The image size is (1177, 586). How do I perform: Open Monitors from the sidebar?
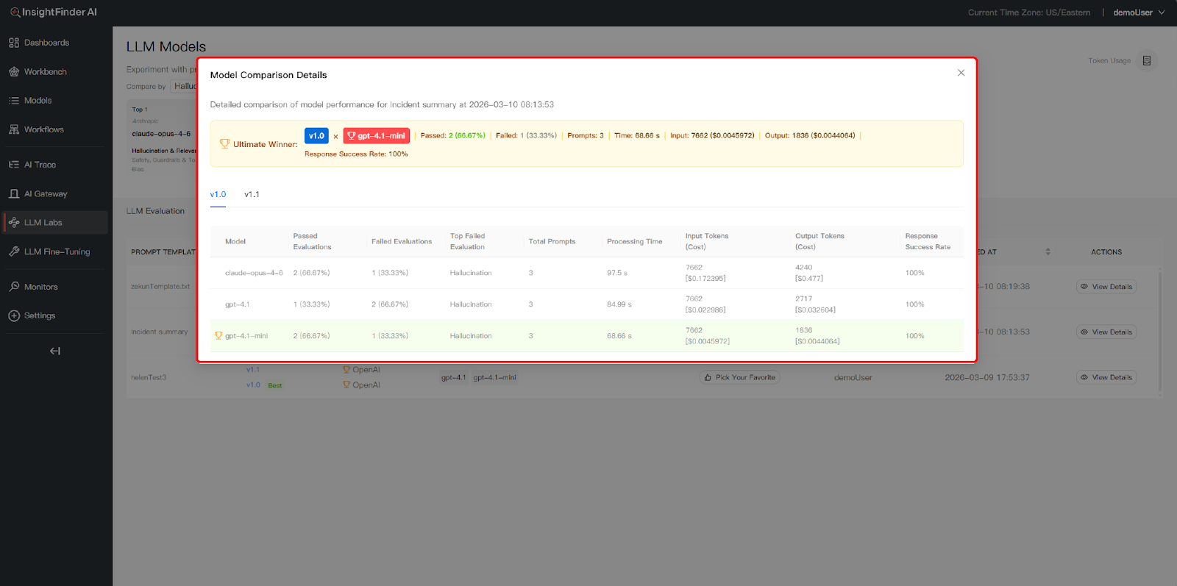40,287
